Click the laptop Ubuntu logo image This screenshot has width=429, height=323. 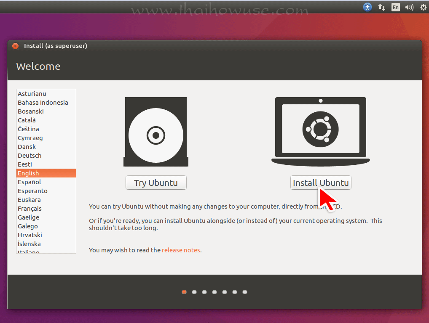(x=320, y=132)
